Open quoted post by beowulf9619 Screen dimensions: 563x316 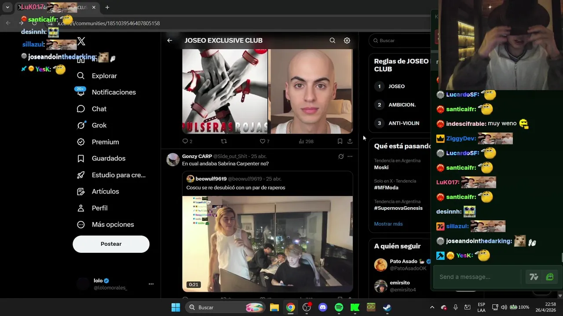[x=267, y=231]
